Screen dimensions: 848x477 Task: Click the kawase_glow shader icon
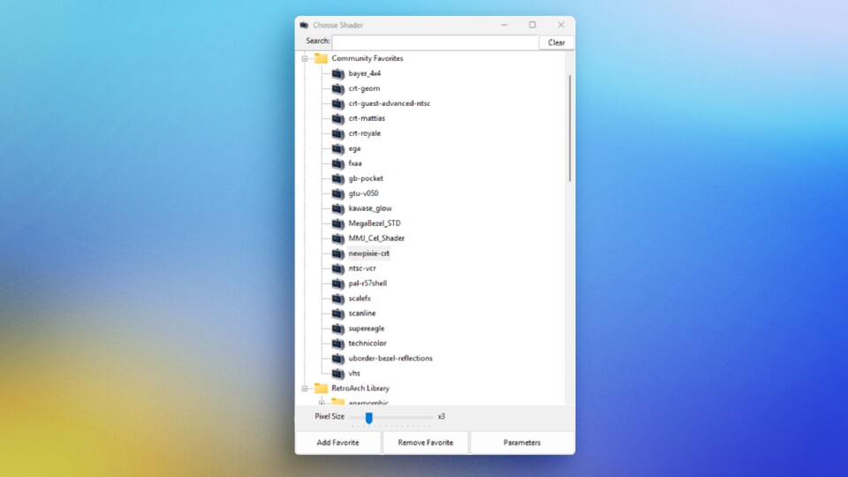[338, 208]
